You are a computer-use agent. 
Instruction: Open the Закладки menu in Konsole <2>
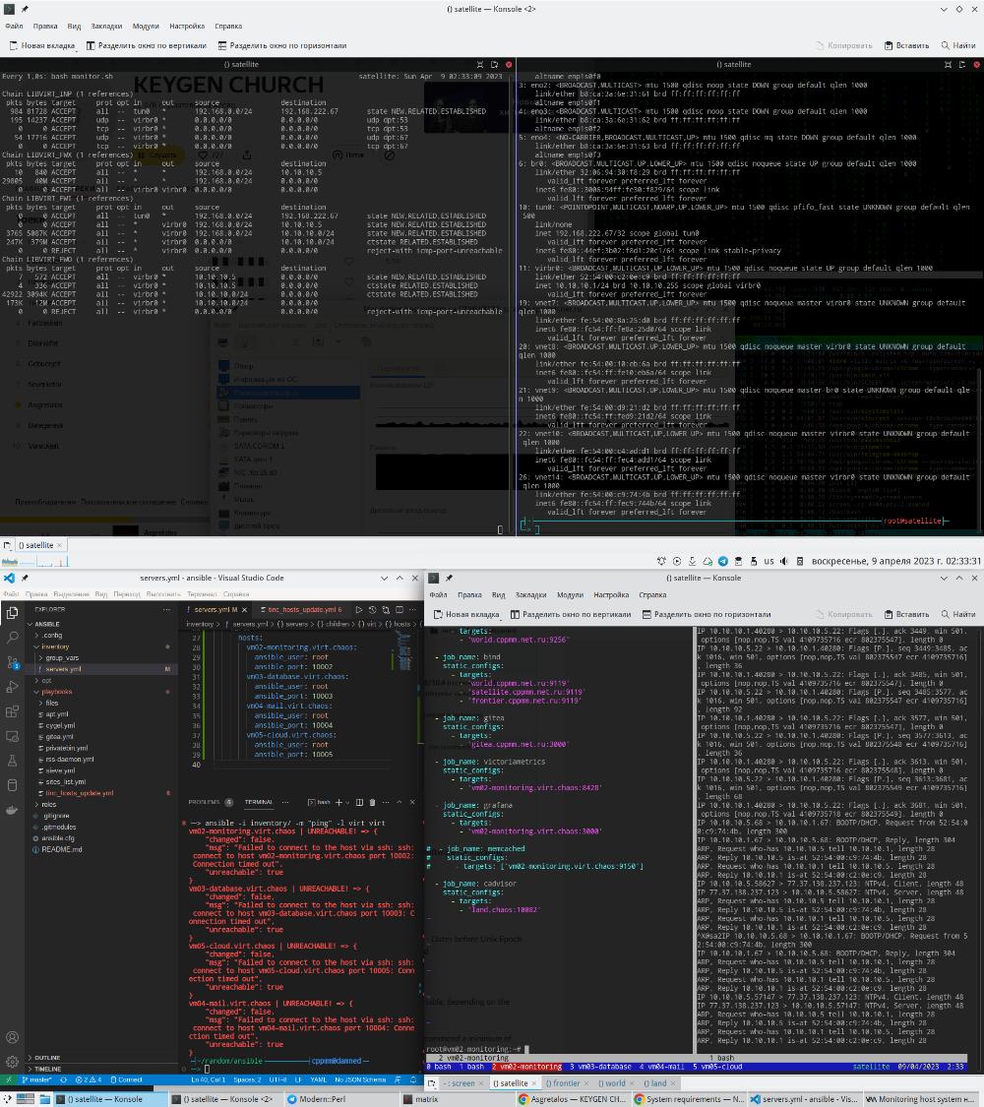(x=106, y=27)
